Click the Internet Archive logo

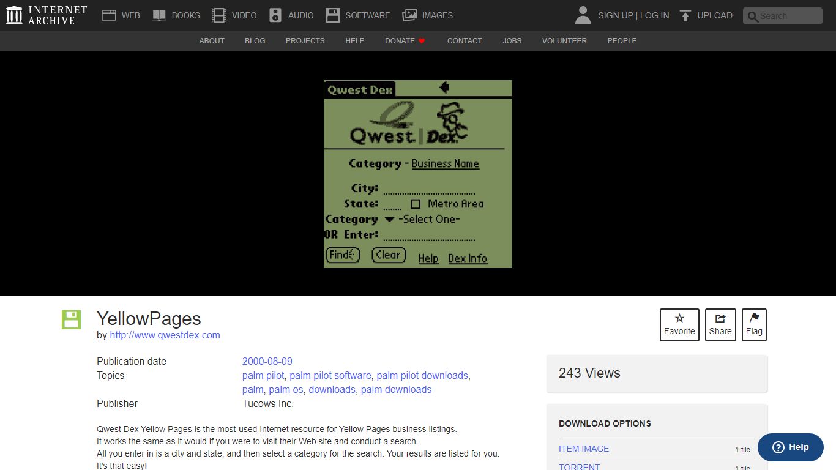point(47,15)
